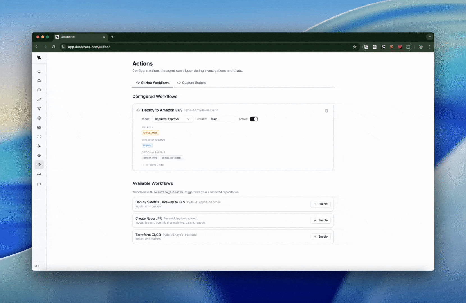466x303 pixels.
Task: Close the Deeptrace browser tab
Action: tap(104, 37)
